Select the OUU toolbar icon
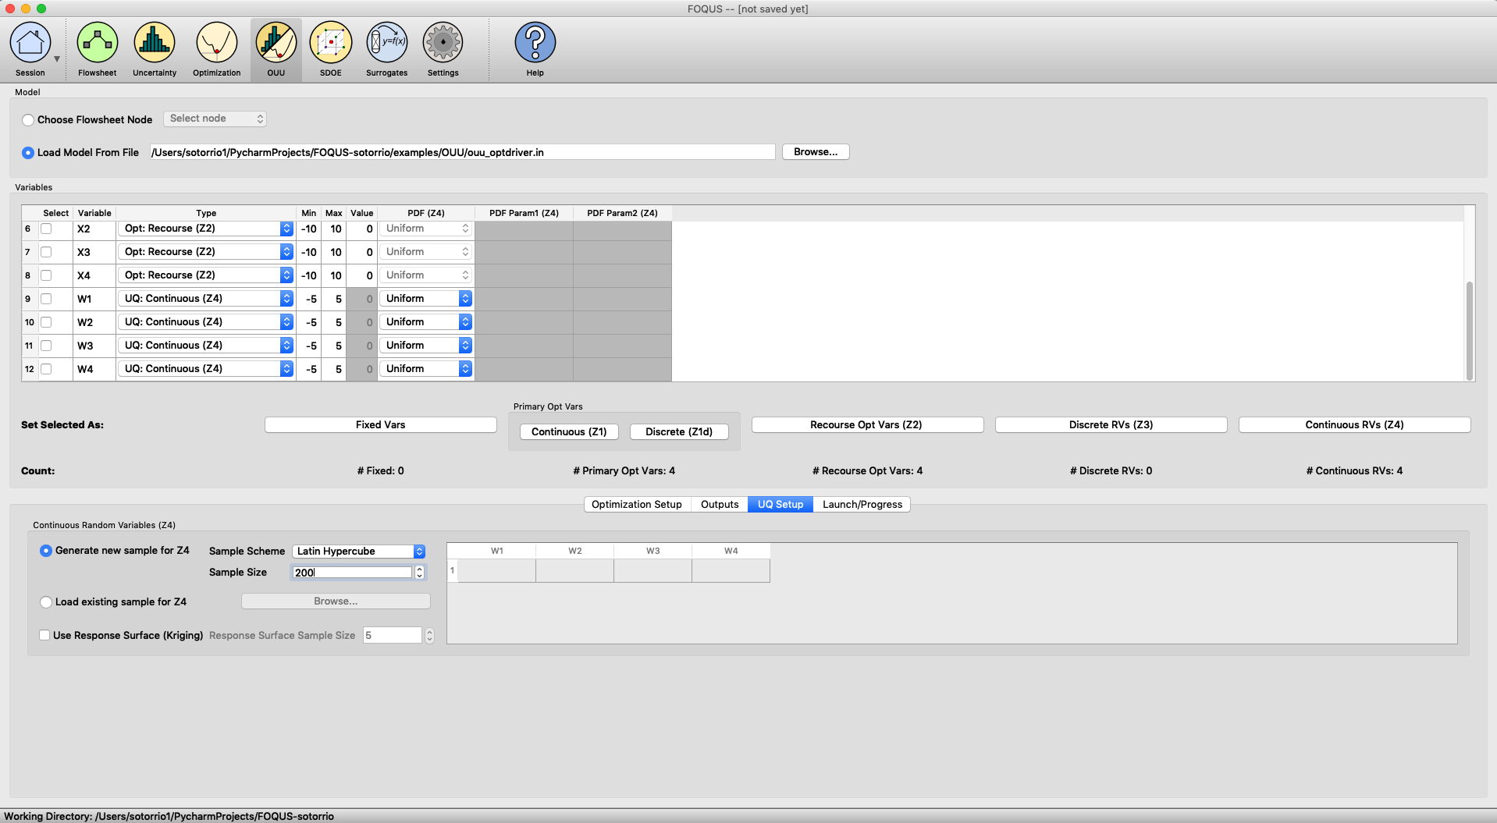The height and width of the screenshot is (823, 1497). click(x=276, y=43)
